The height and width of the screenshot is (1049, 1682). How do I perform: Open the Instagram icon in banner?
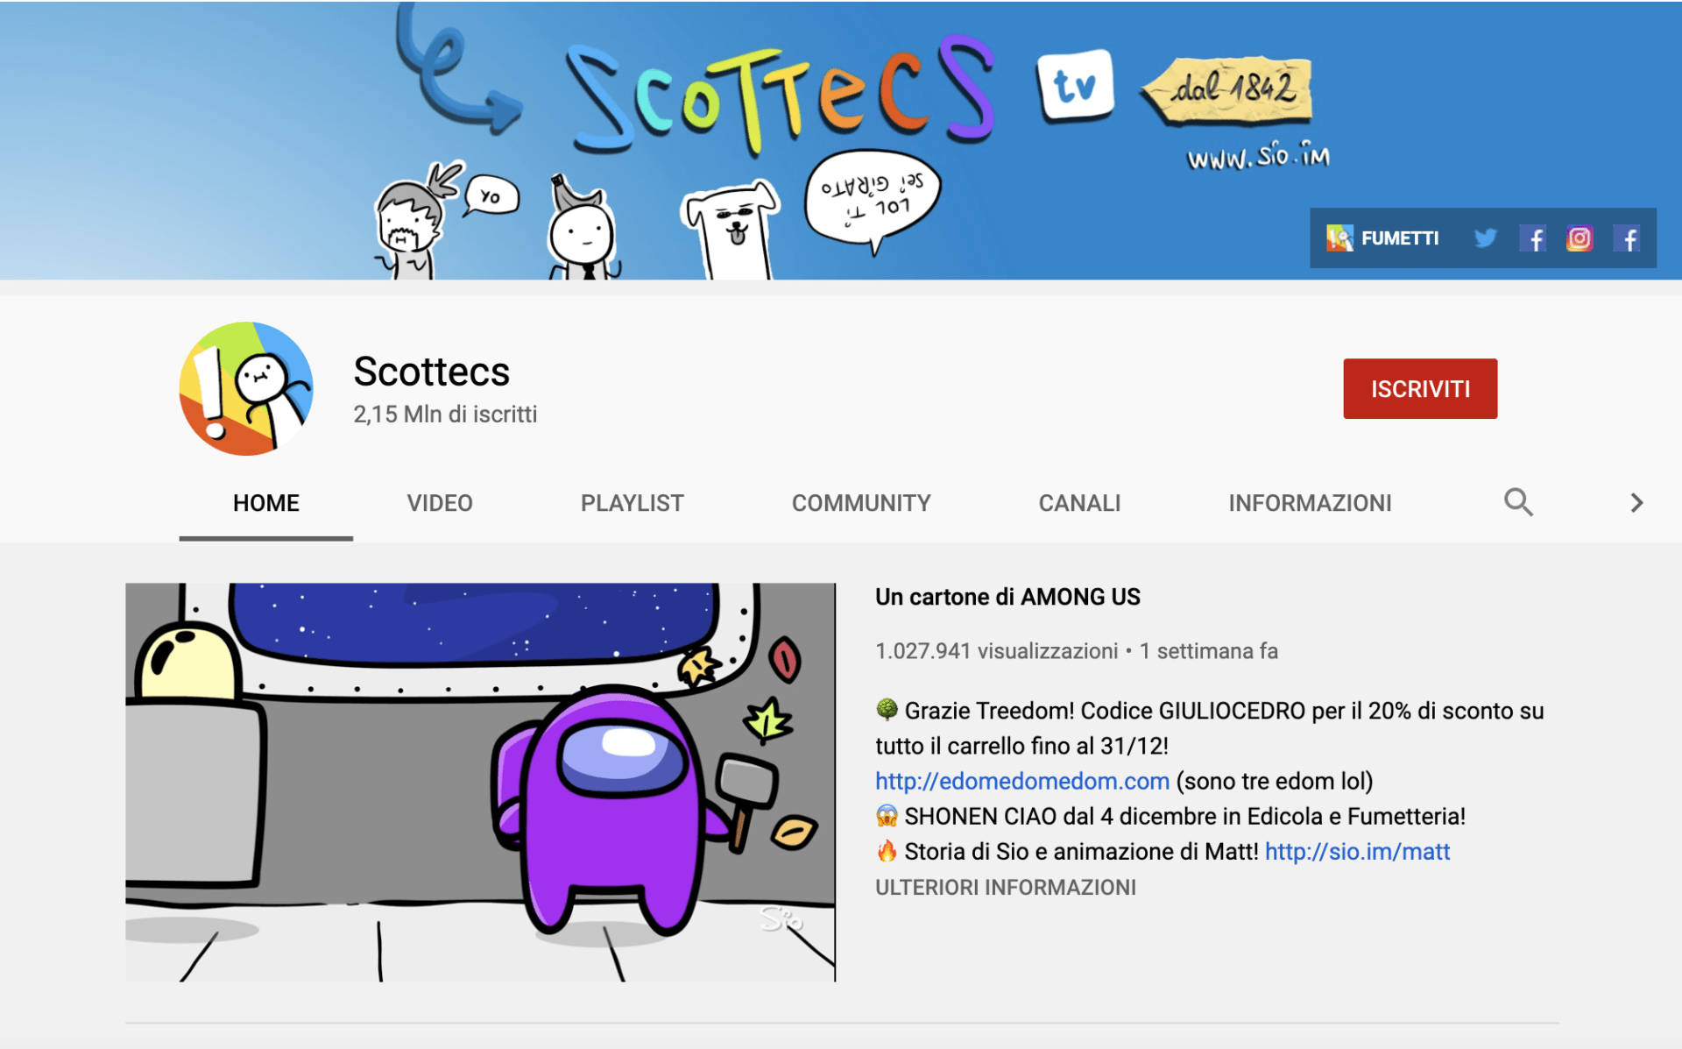1580,238
